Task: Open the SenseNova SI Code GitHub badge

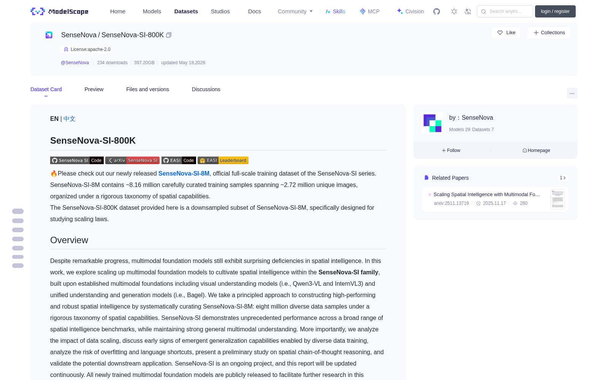Action: [77, 160]
